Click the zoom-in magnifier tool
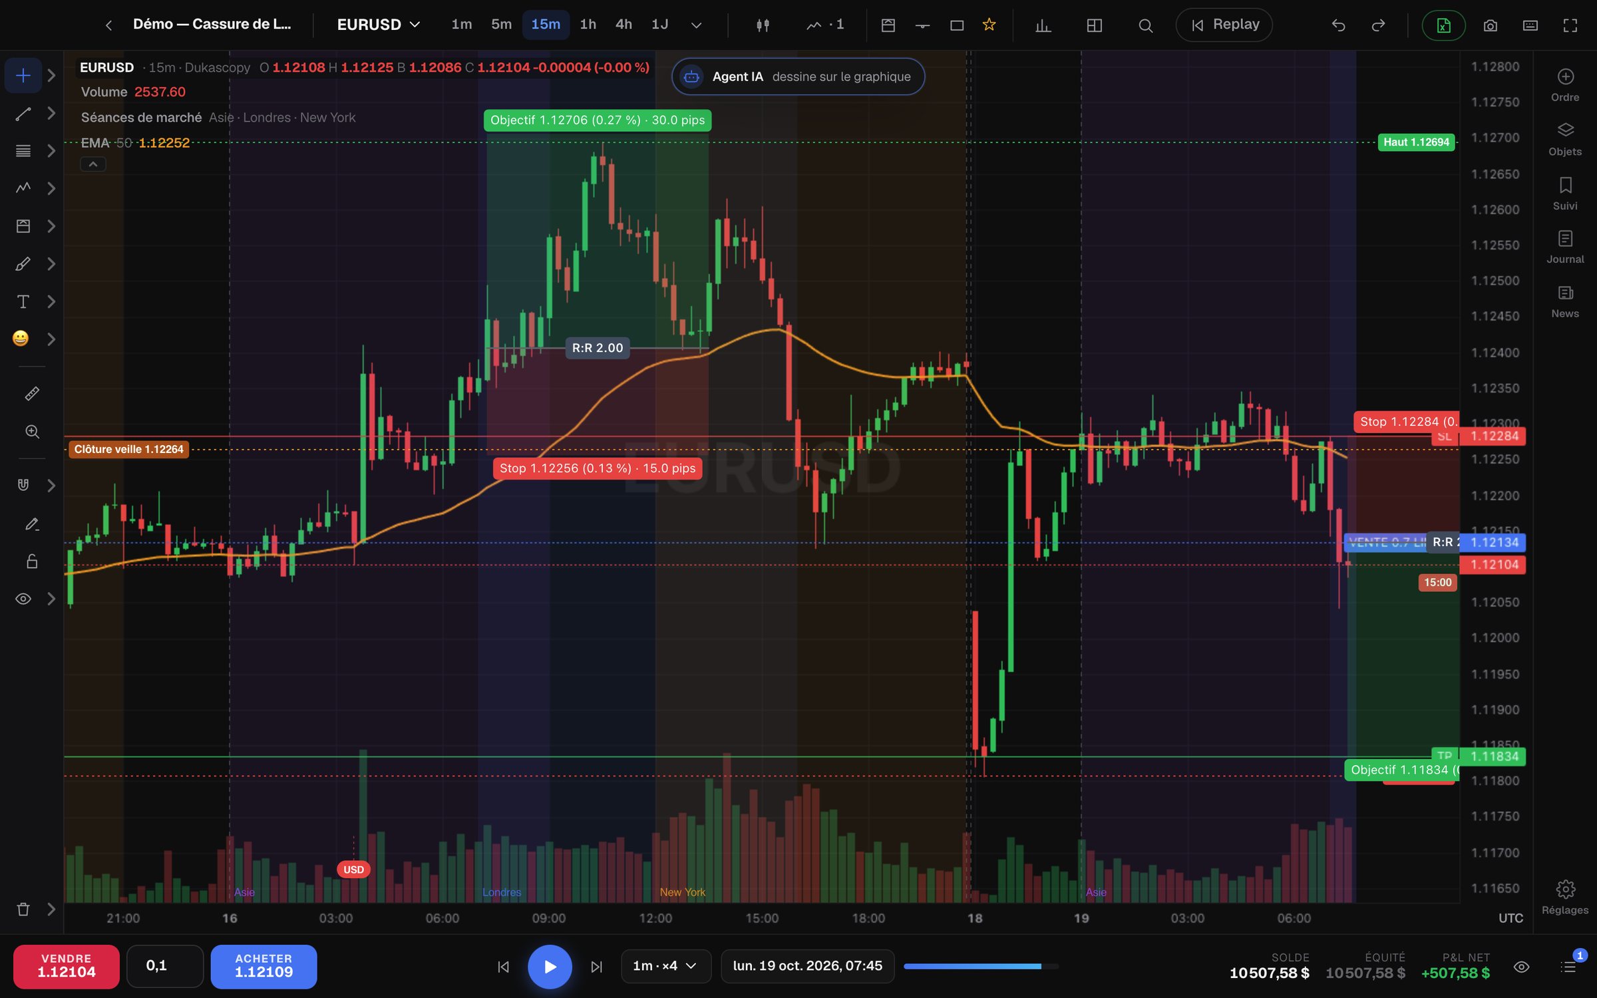Screen dimensions: 1597x998 click(32, 432)
